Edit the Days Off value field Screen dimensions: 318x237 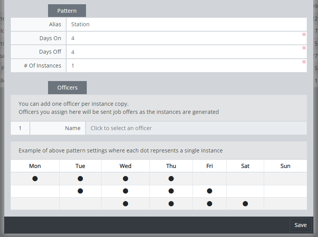187,52
